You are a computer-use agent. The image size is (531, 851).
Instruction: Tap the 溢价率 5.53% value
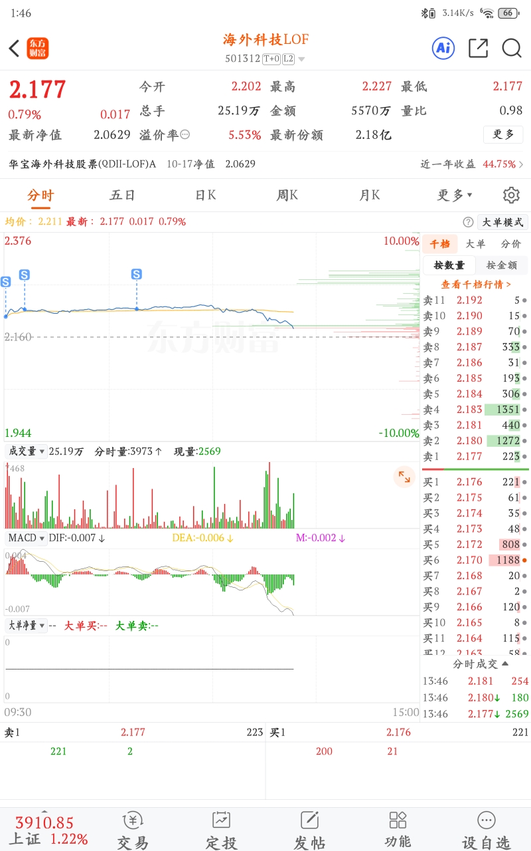pyautogui.click(x=245, y=134)
